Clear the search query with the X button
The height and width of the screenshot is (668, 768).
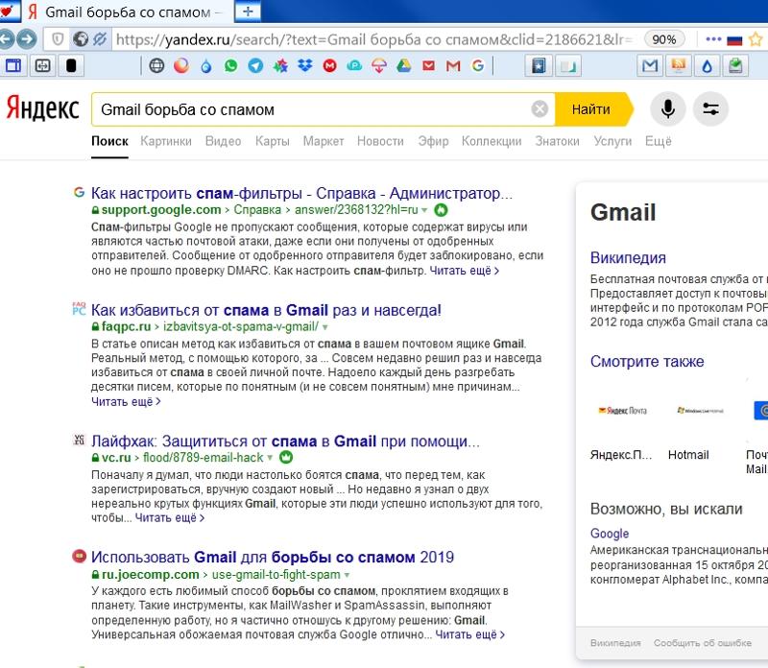(x=540, y=108)
